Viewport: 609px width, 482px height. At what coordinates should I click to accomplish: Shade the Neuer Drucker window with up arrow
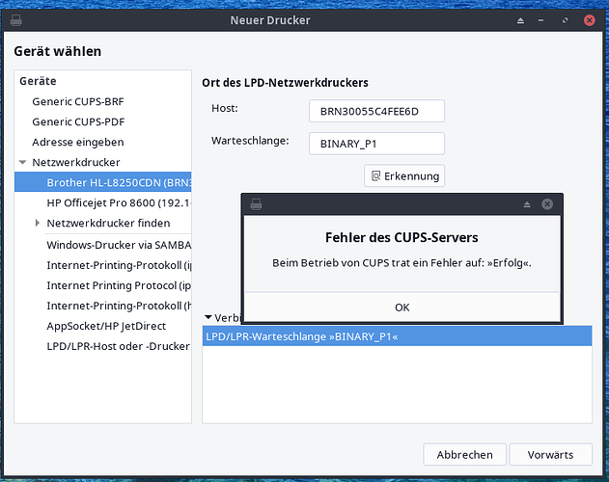coord(520,20)
